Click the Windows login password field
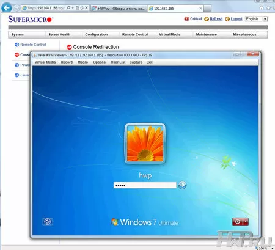This screenshot has height=250, width=275. tap(145, 185)
